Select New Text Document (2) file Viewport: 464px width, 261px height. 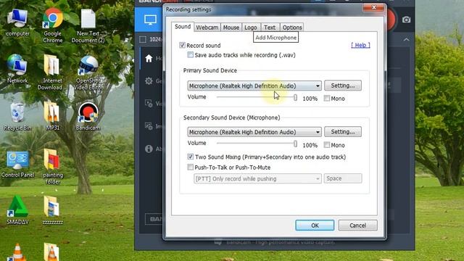click(x=88, y=26)
